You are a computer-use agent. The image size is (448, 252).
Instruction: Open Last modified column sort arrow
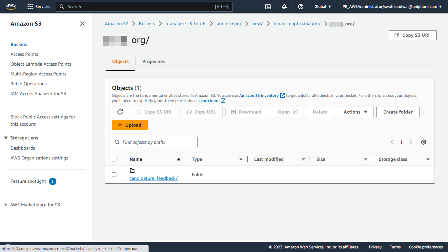[x=303, y=159]
